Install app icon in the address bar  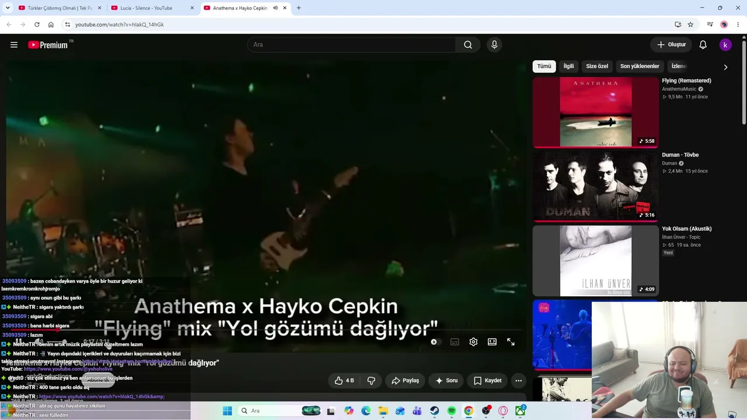(x=678, y=24)
